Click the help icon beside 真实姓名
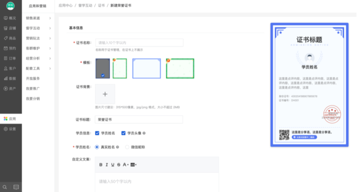This screenshot has height=192, width=359. [x=118, y=147]
